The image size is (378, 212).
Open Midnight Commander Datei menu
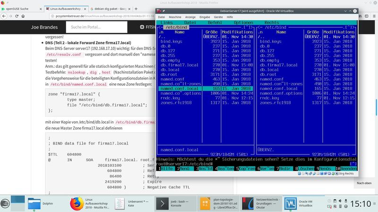(x=190, y=23)
